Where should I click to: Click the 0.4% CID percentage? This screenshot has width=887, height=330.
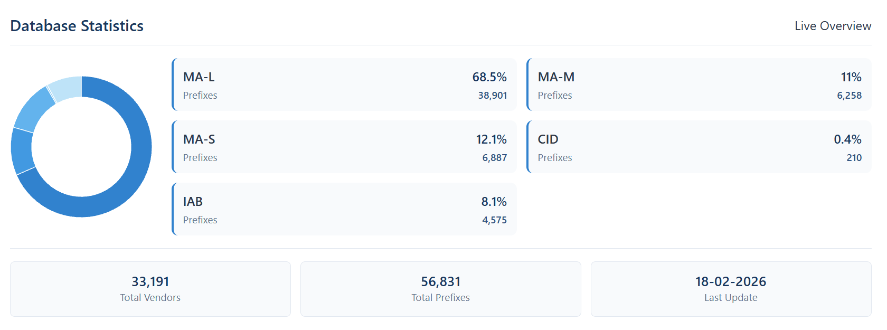tap(847, 139)
